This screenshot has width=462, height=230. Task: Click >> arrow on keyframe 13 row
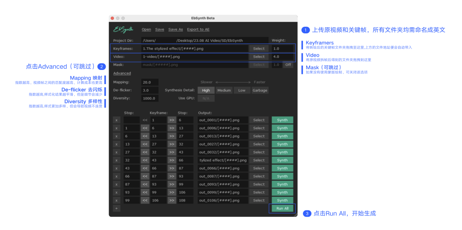coord(172,136)
